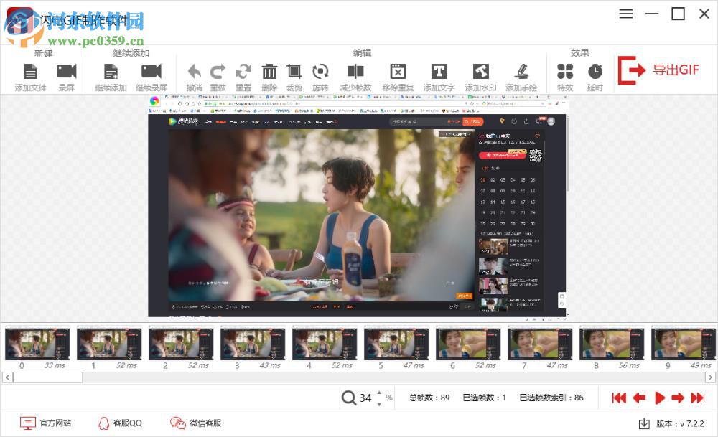This screenshot has width=718, height=437.
Task: Minimize the application window
Action: coord(652,14)
